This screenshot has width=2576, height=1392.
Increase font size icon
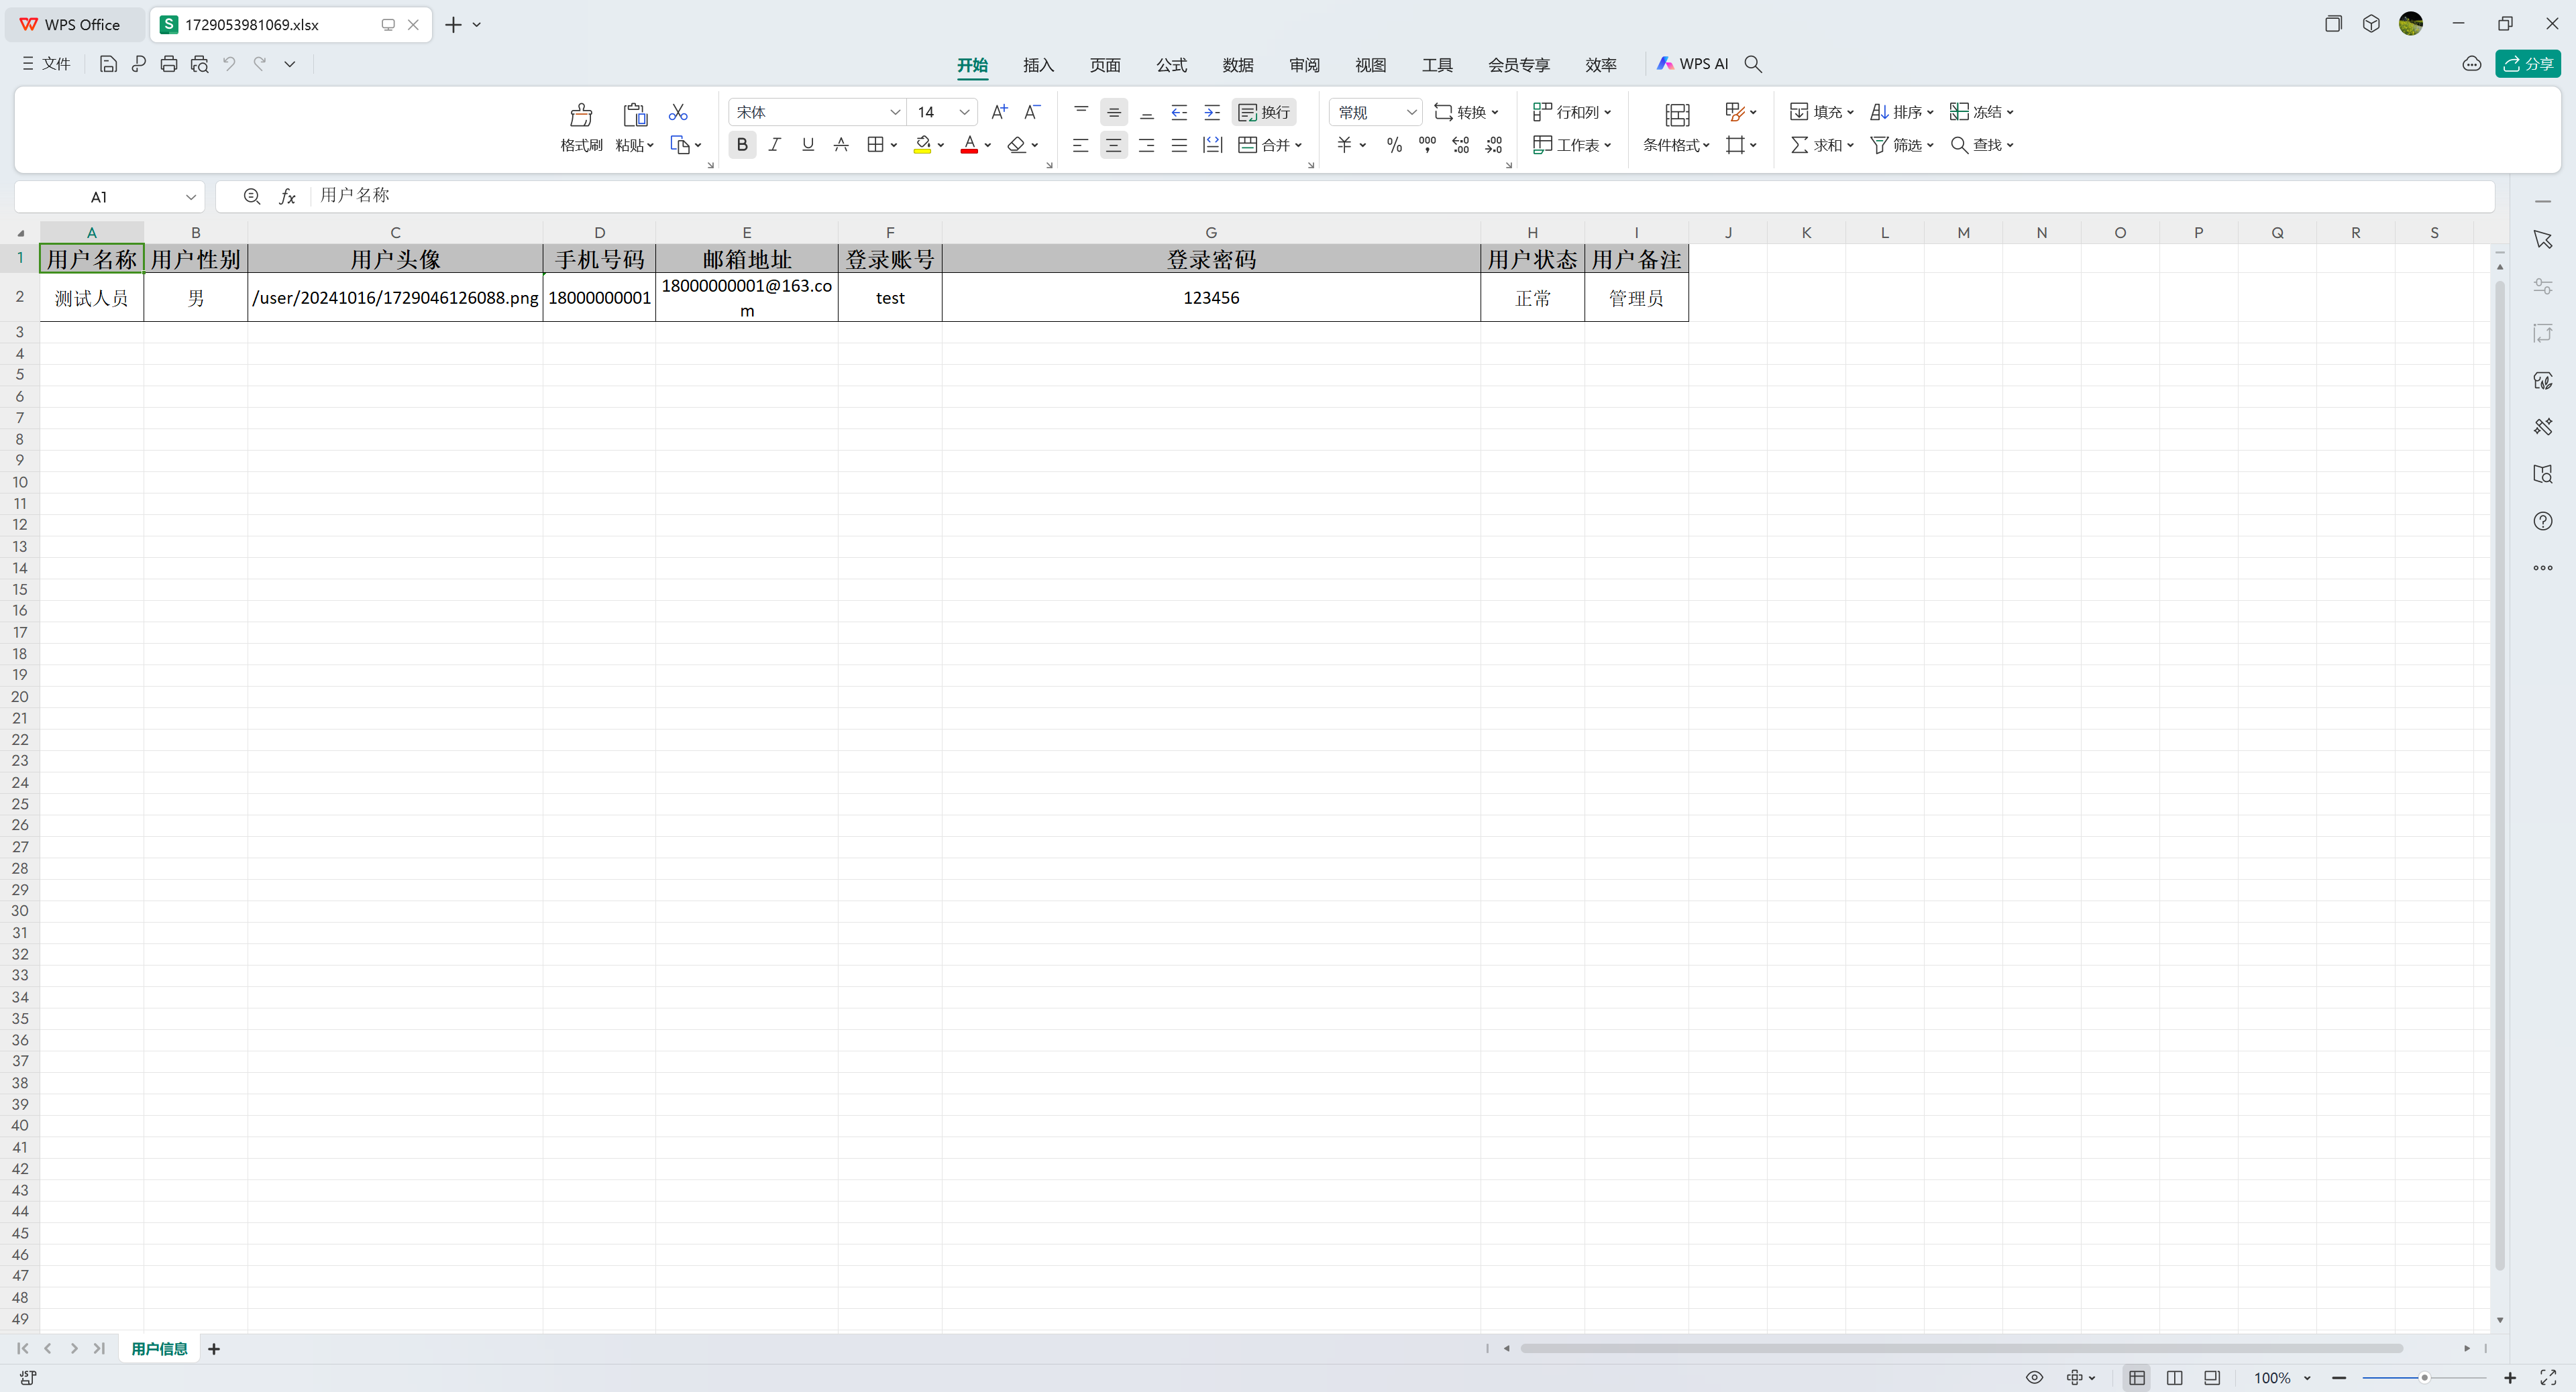coord(998,112)
